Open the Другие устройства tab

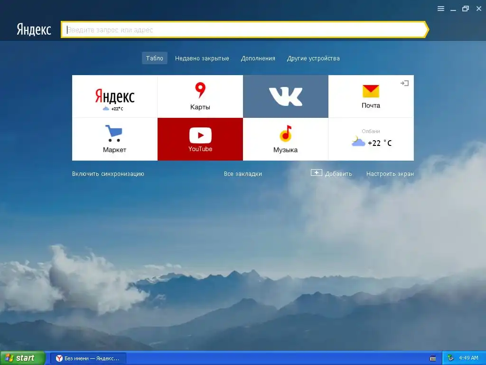pyautogui.click(x=313, y=58)
